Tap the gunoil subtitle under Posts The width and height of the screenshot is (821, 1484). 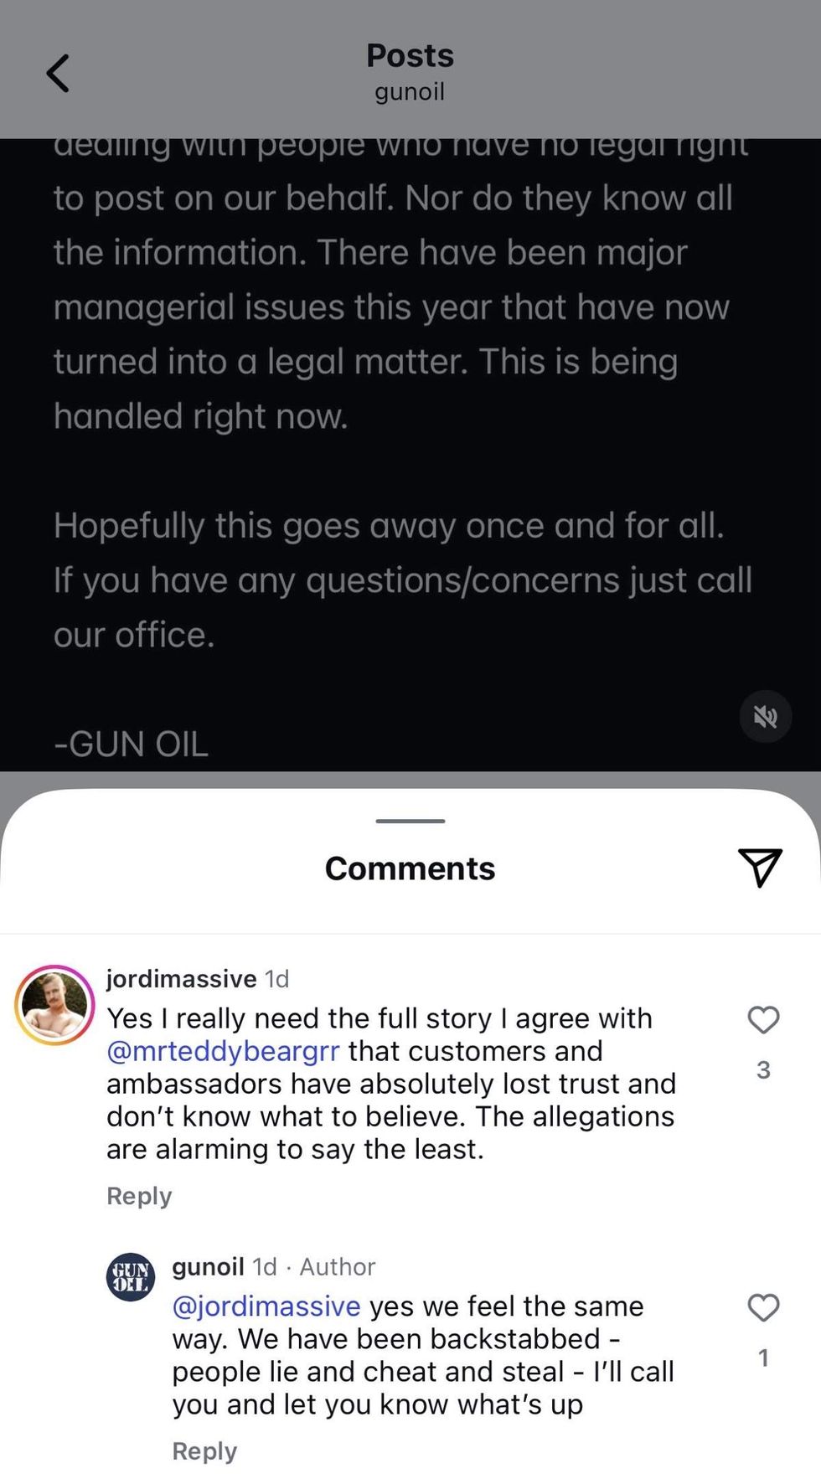410,91
